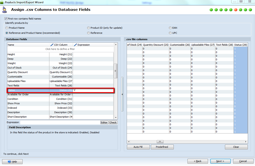Select the Product Name radio option
This screenshot has height=166, width=255.
tap(7, 28)
